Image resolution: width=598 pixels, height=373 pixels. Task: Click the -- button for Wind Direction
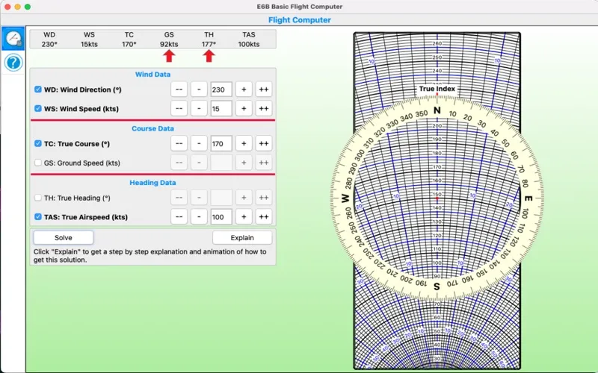click(x=179, y=90)
